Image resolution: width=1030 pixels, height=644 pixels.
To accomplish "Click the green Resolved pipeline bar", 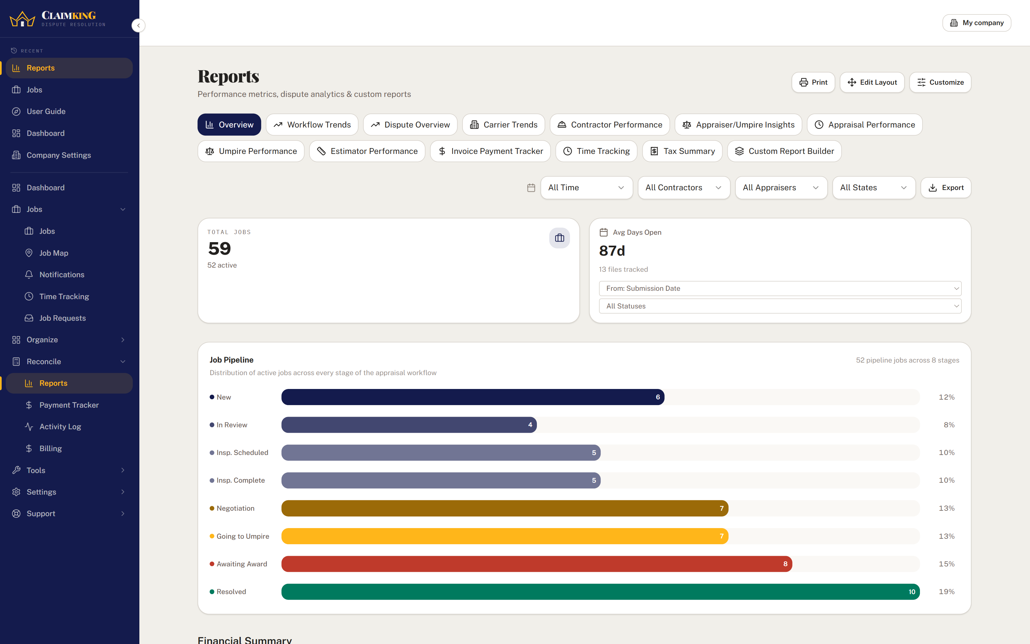I will click(600, 592).
